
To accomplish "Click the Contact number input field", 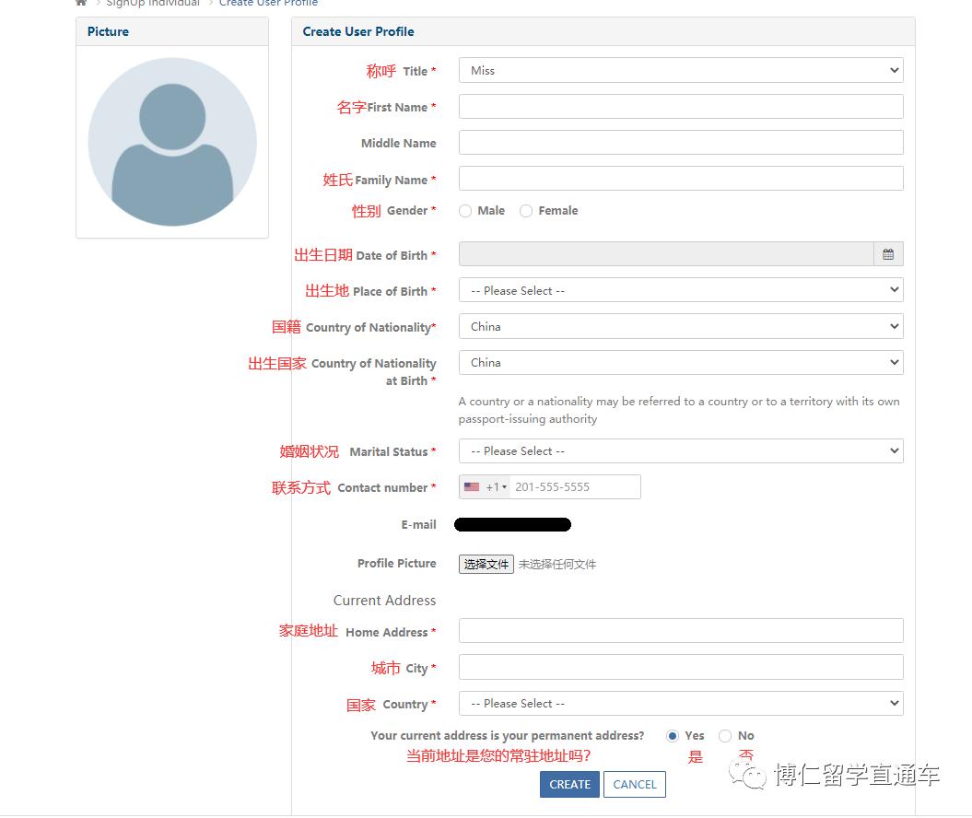I will click(575, 487).
